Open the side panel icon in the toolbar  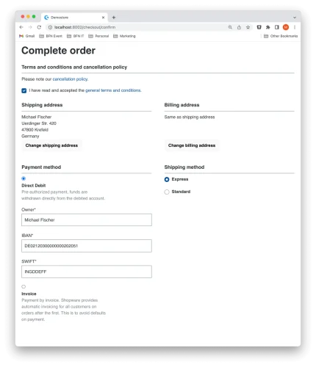[x=277, y=27]
